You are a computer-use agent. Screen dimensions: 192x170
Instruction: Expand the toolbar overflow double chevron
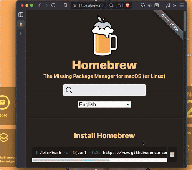(175, 5)
